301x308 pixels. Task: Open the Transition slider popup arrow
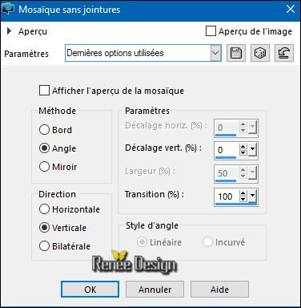[252, 196]
